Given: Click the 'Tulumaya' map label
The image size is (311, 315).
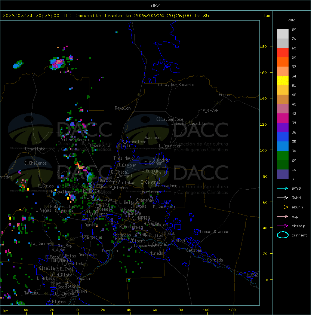Looking at the screenshot, I should (127, 165).
